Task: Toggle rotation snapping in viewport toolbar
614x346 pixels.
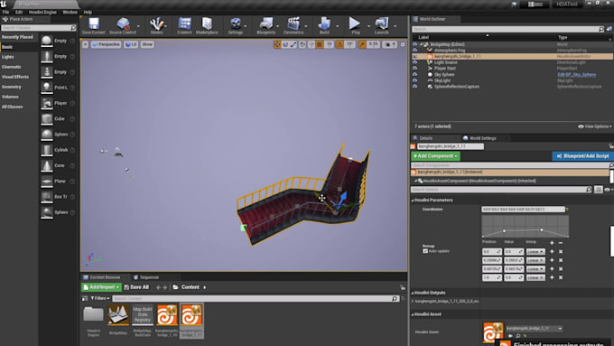Action: 340,44
